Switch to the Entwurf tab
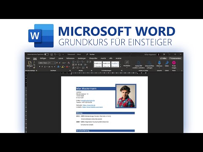This screenshot has width=203, height=152. coord(52,58)
